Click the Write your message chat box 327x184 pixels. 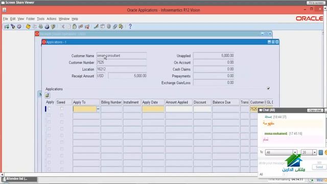(273, 163)
